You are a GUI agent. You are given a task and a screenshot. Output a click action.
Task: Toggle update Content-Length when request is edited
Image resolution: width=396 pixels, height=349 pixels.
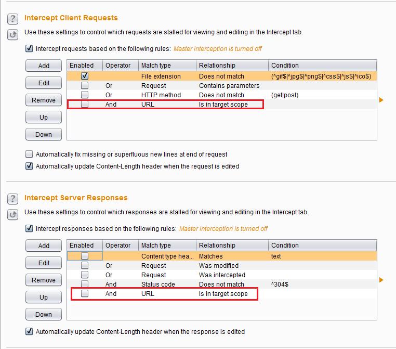29,166
